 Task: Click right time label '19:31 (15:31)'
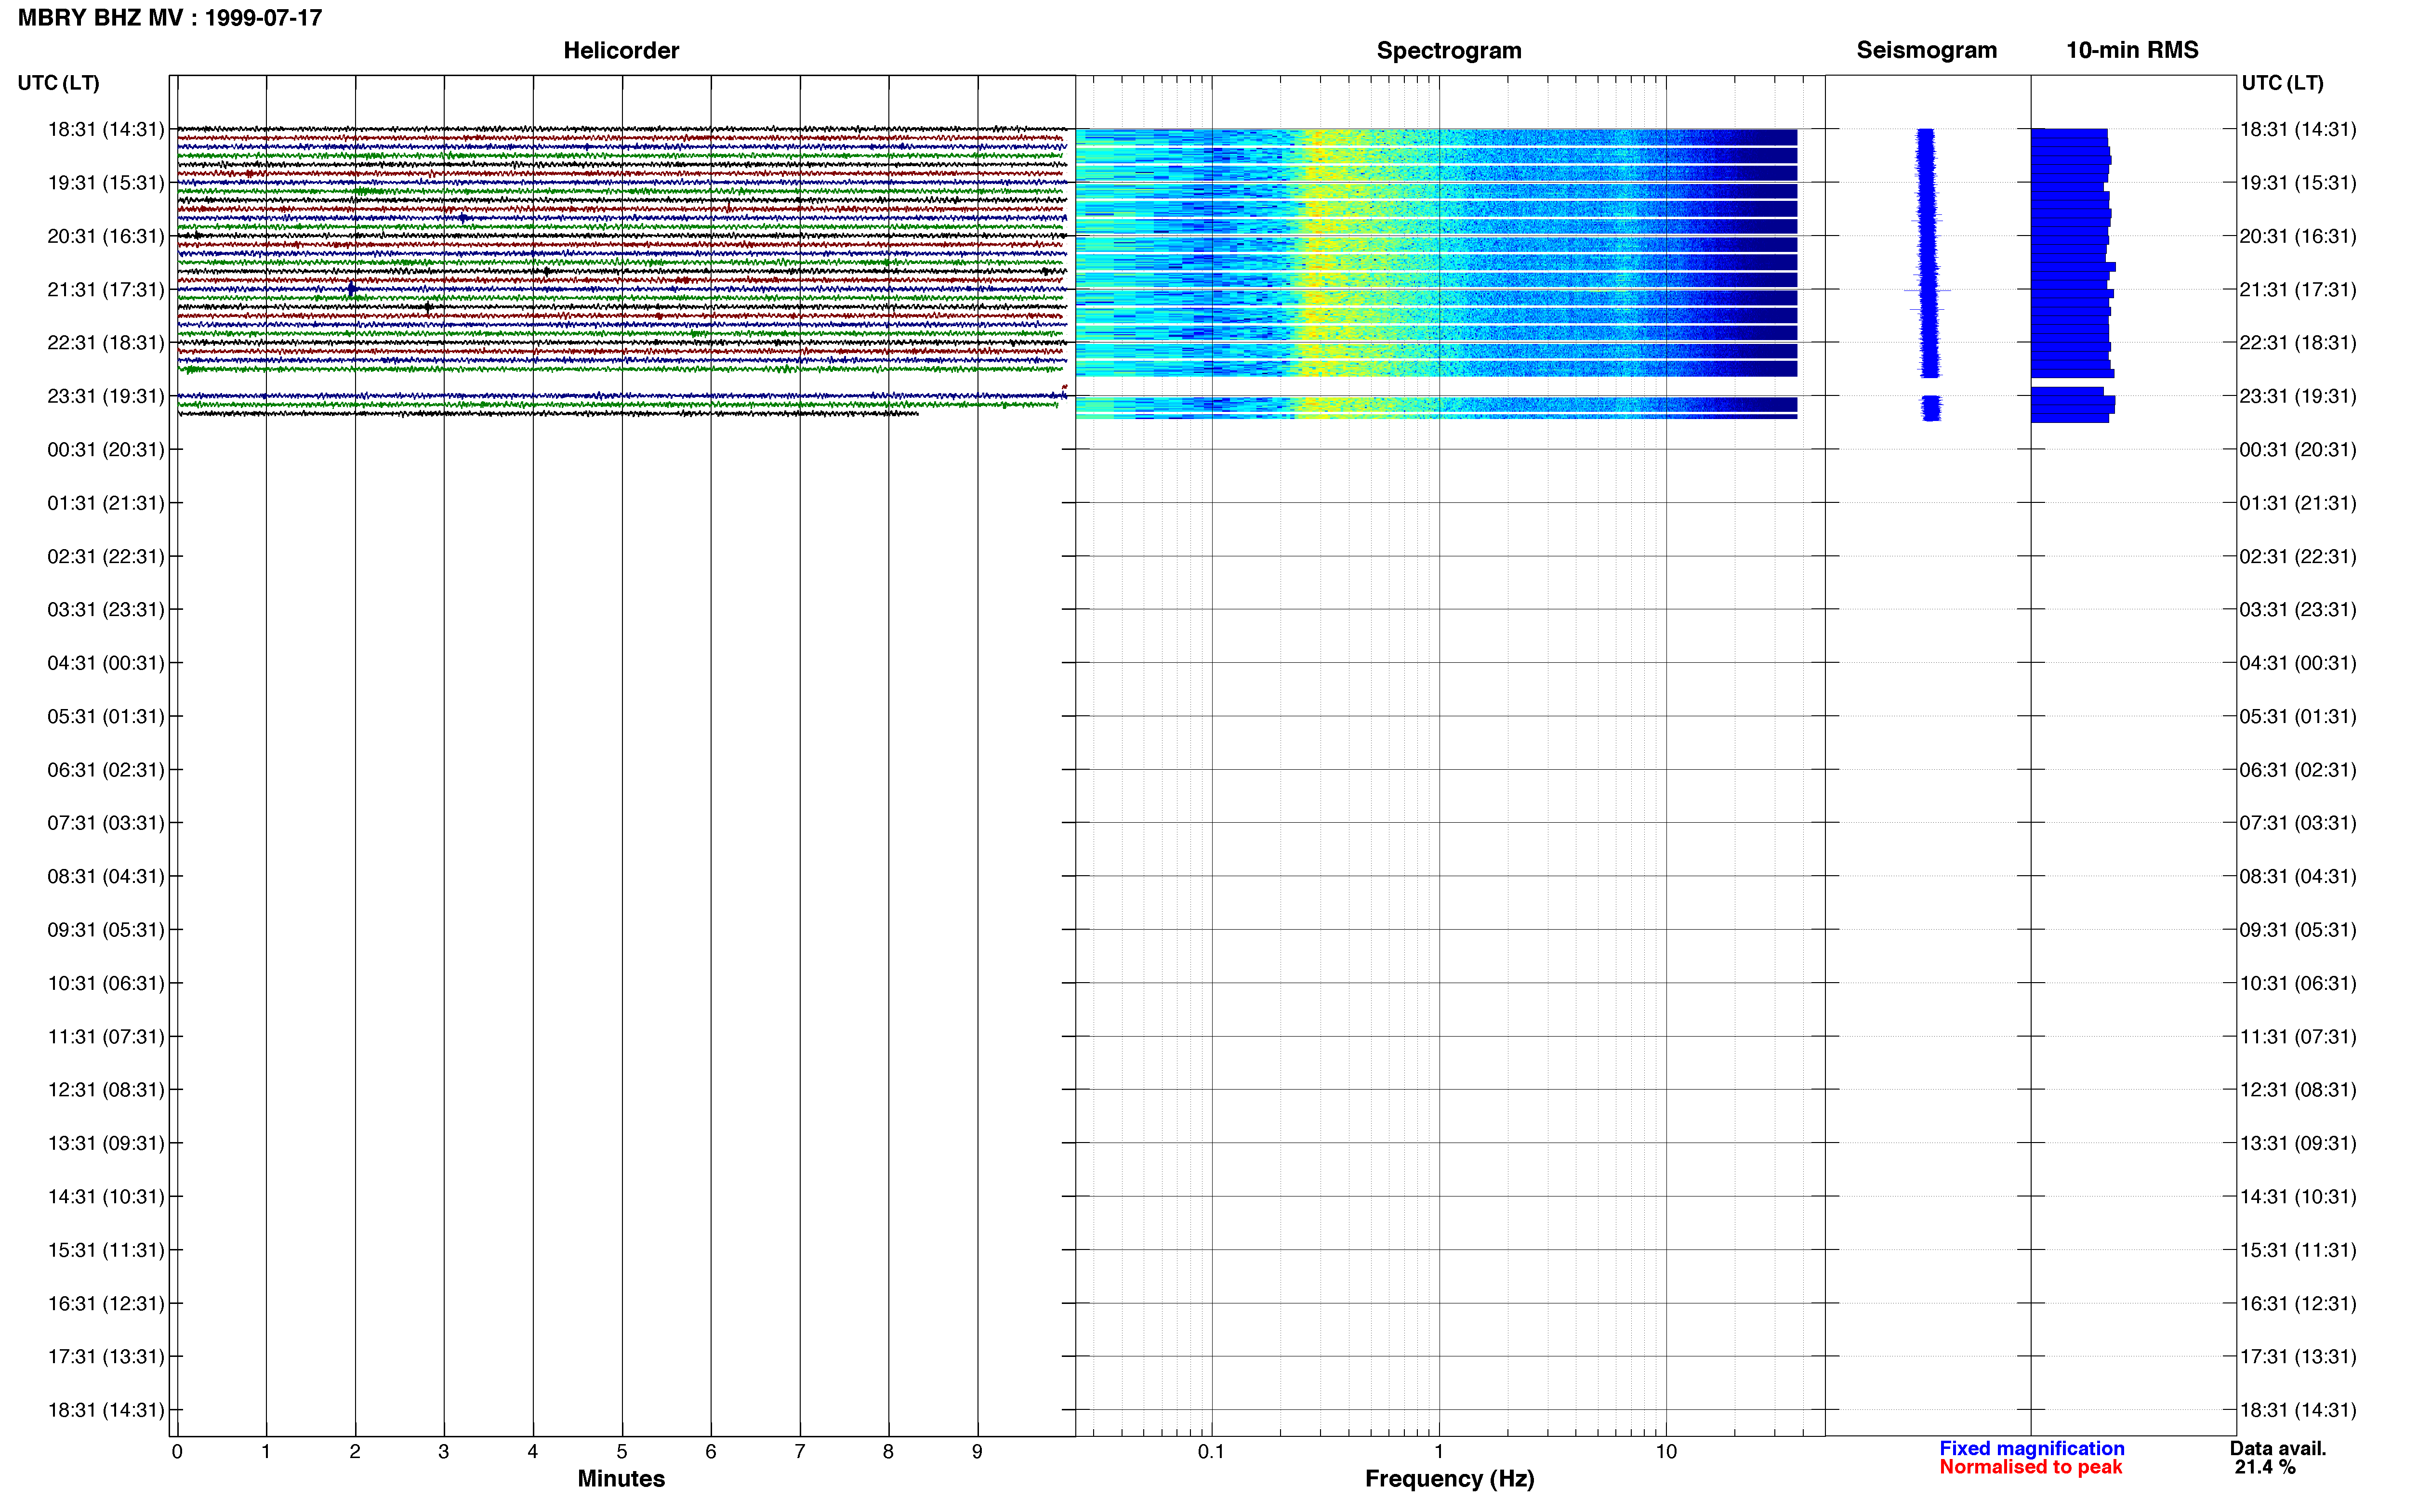pos(2298,182)
